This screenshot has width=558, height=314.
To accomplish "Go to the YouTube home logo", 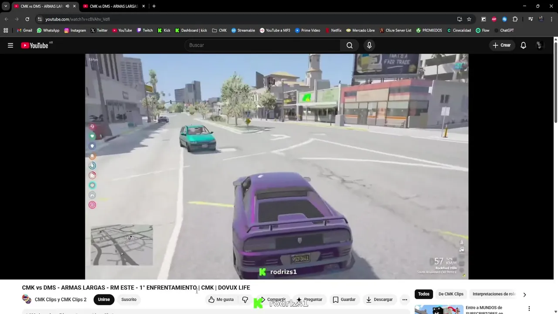I will point(34,45).
